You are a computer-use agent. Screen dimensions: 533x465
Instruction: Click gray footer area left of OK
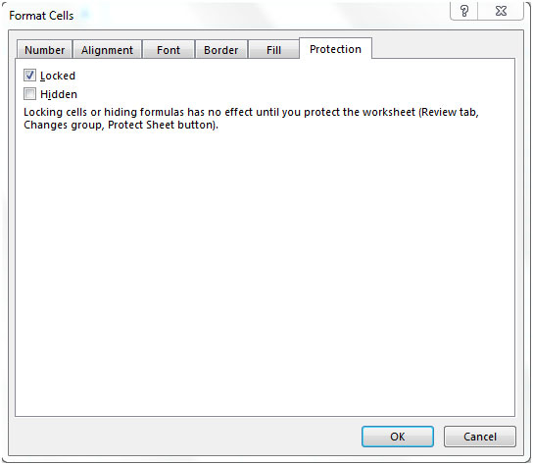(183, 437)
